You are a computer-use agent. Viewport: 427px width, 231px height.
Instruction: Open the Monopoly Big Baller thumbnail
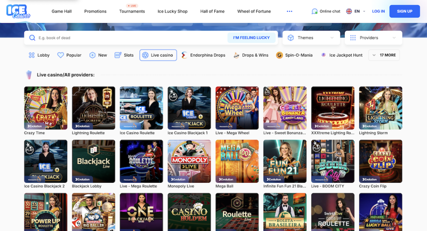point(93,212)
